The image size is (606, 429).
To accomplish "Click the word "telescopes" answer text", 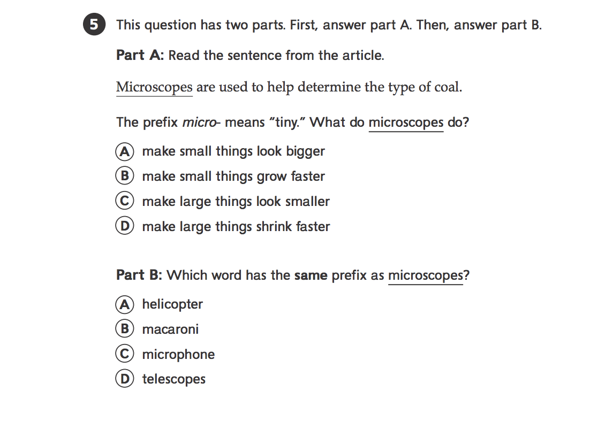I will (173, 379).
